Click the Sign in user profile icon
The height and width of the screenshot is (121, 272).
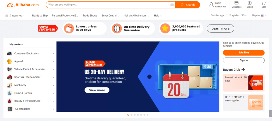(211, 5)
